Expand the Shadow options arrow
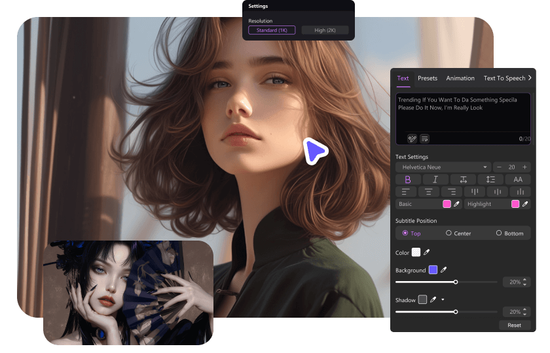 (443, 300)
